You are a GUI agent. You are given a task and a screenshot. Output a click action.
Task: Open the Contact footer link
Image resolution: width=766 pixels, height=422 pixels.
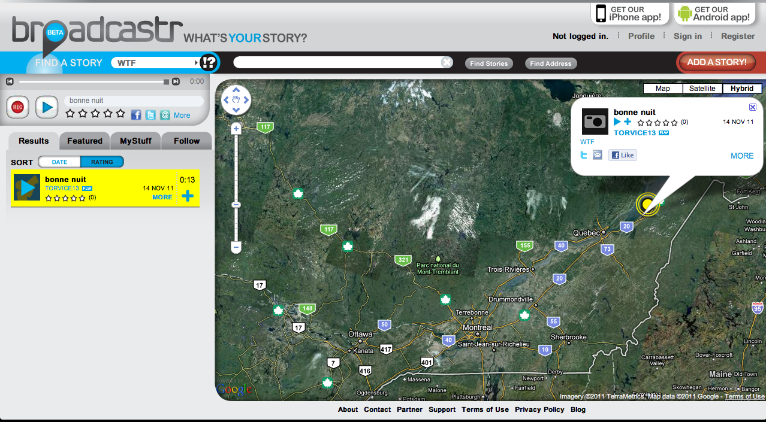[378, 409]
